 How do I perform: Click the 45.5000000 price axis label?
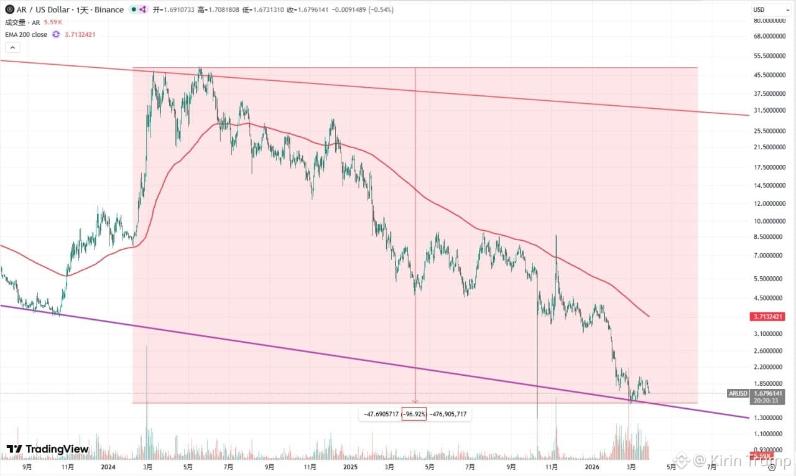[771, 75]
